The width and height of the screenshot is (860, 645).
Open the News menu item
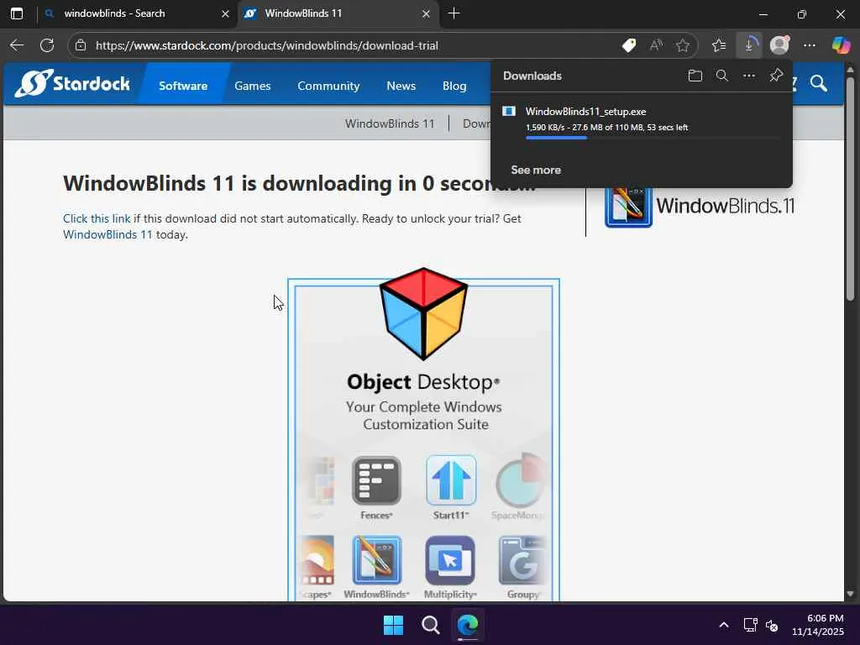tap(401, 86)
